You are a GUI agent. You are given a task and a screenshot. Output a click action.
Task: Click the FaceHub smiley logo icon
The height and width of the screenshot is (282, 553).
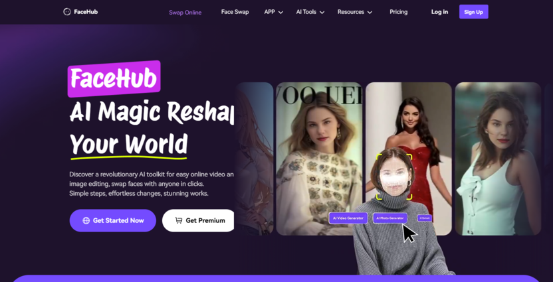pyautogui.click(x=67, y=12)
